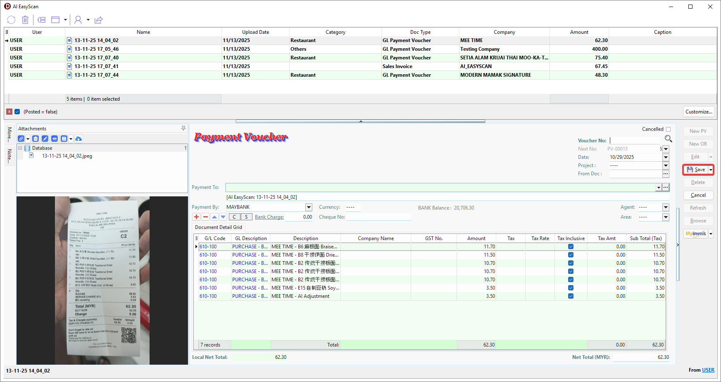Open the Date dropdown calendar

click(666, 157)
